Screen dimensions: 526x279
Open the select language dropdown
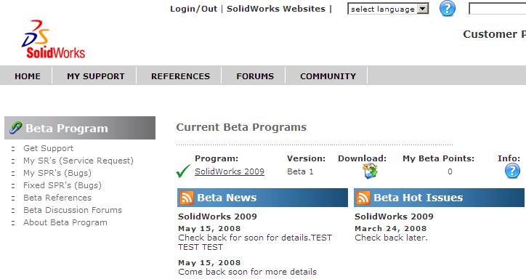388,9
